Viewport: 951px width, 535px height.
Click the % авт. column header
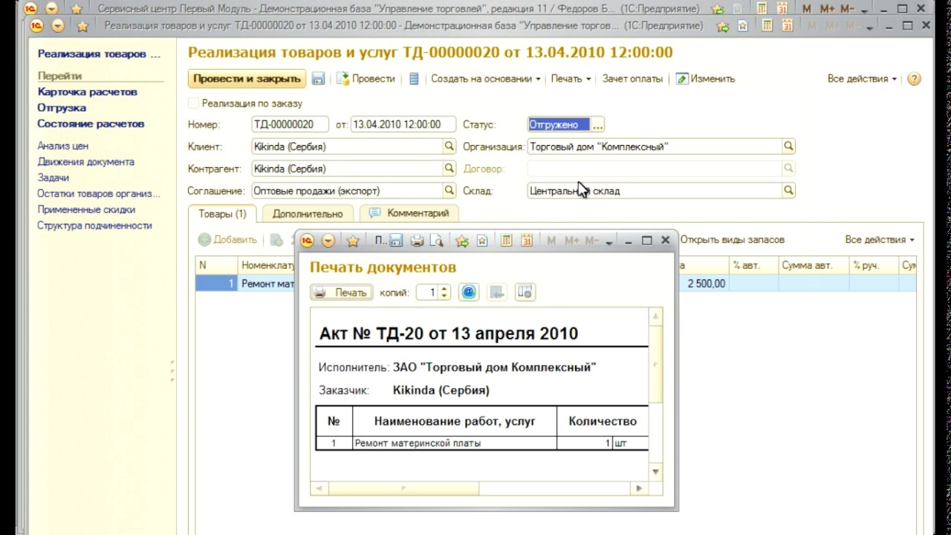753,265
